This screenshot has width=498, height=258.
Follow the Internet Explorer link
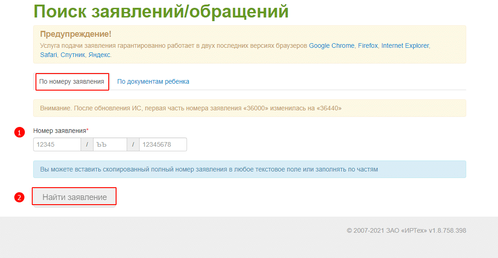tap(405, 46)
